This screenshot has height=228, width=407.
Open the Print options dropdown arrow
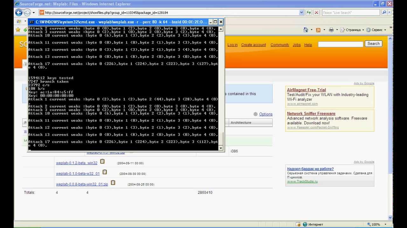tap(337, 30)
